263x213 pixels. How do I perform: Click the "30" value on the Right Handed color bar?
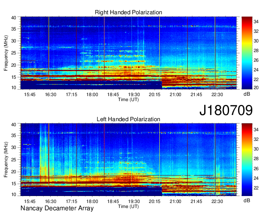[256, 41]
